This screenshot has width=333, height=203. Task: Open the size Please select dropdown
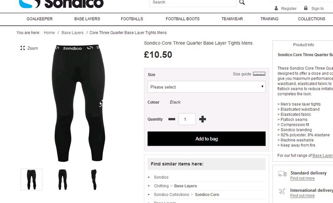[206, 87]
